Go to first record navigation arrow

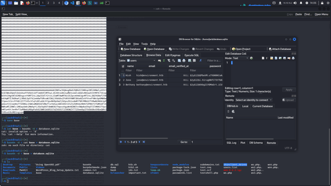pos(121,142)
